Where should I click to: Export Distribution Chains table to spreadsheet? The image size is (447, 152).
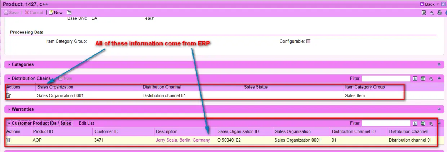(423, 78)
